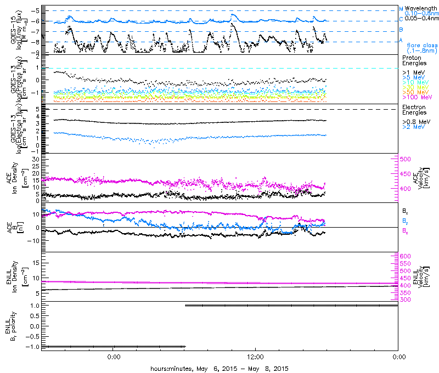Click the '>1 MeV' proton energy label
Viewport: 439px width, 373px height.
414,73
